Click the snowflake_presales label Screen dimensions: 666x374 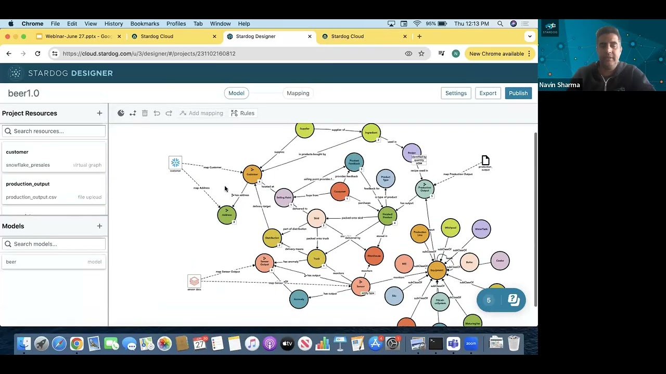(x=28, y=165)
